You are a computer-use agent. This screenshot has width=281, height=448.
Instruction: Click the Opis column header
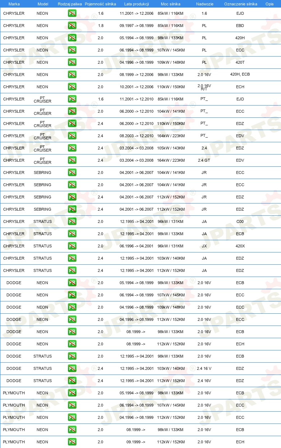coord(269,4)
